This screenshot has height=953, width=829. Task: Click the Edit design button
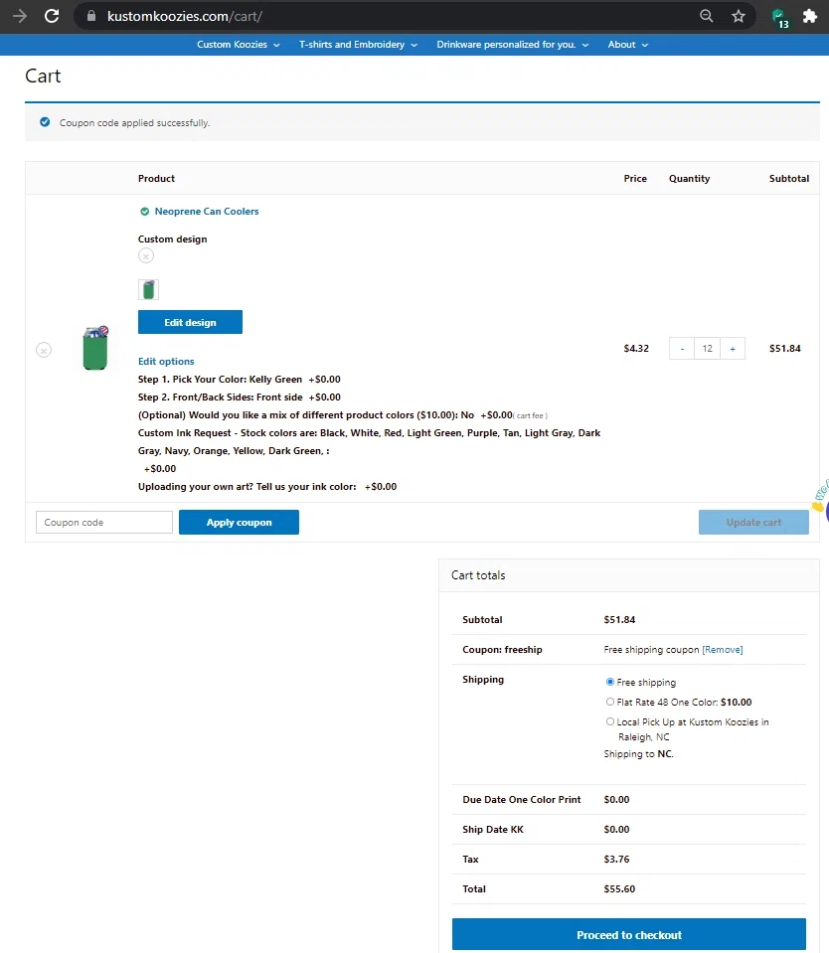click(190, 322)
